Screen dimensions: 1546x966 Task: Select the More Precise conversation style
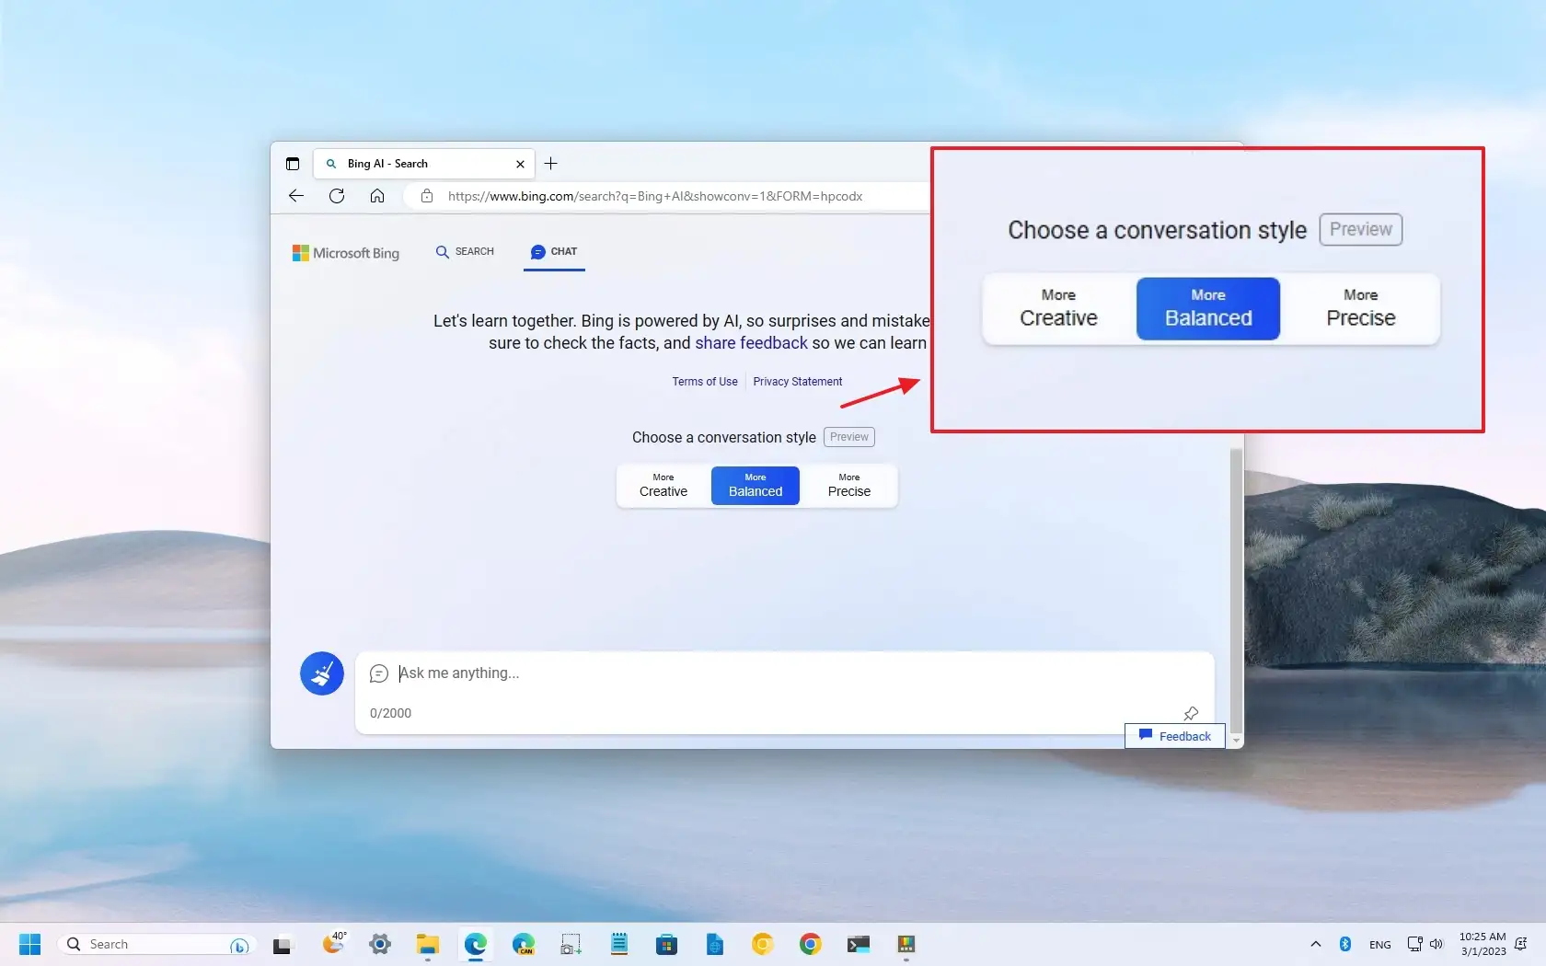click(x=848, y=486)
